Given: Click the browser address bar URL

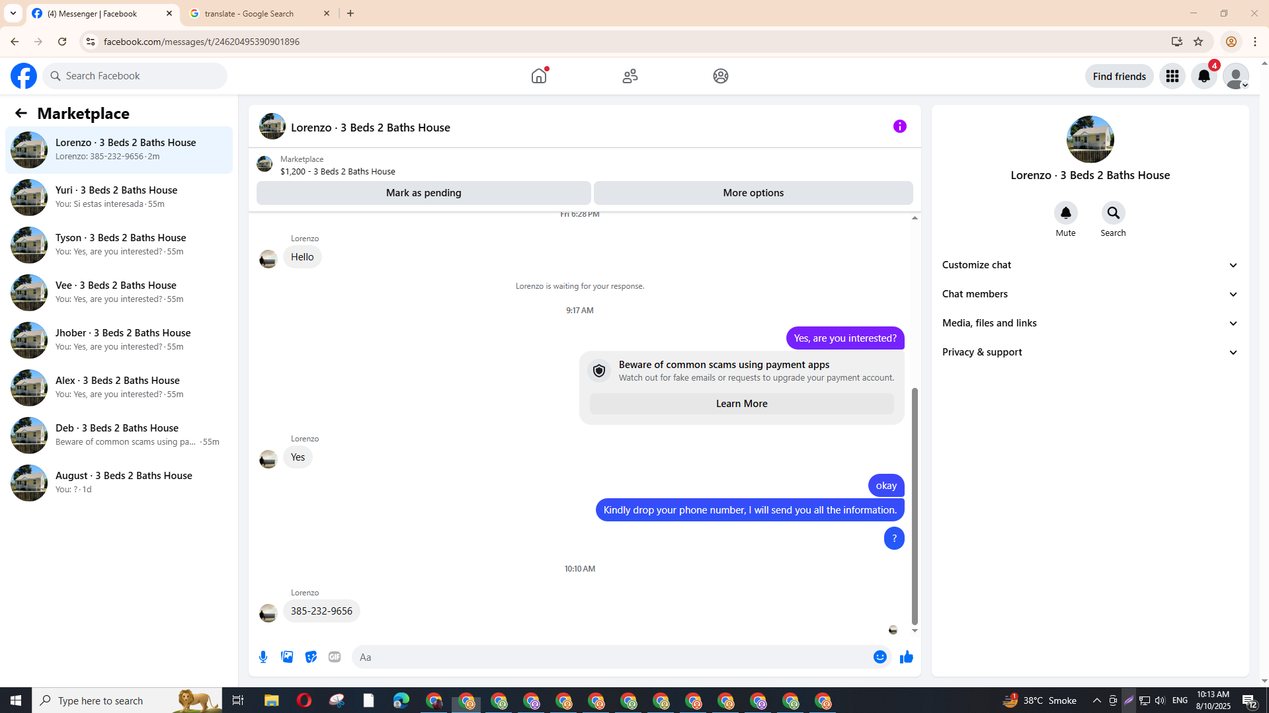Looking at the screenshot, I should point(202,42).
